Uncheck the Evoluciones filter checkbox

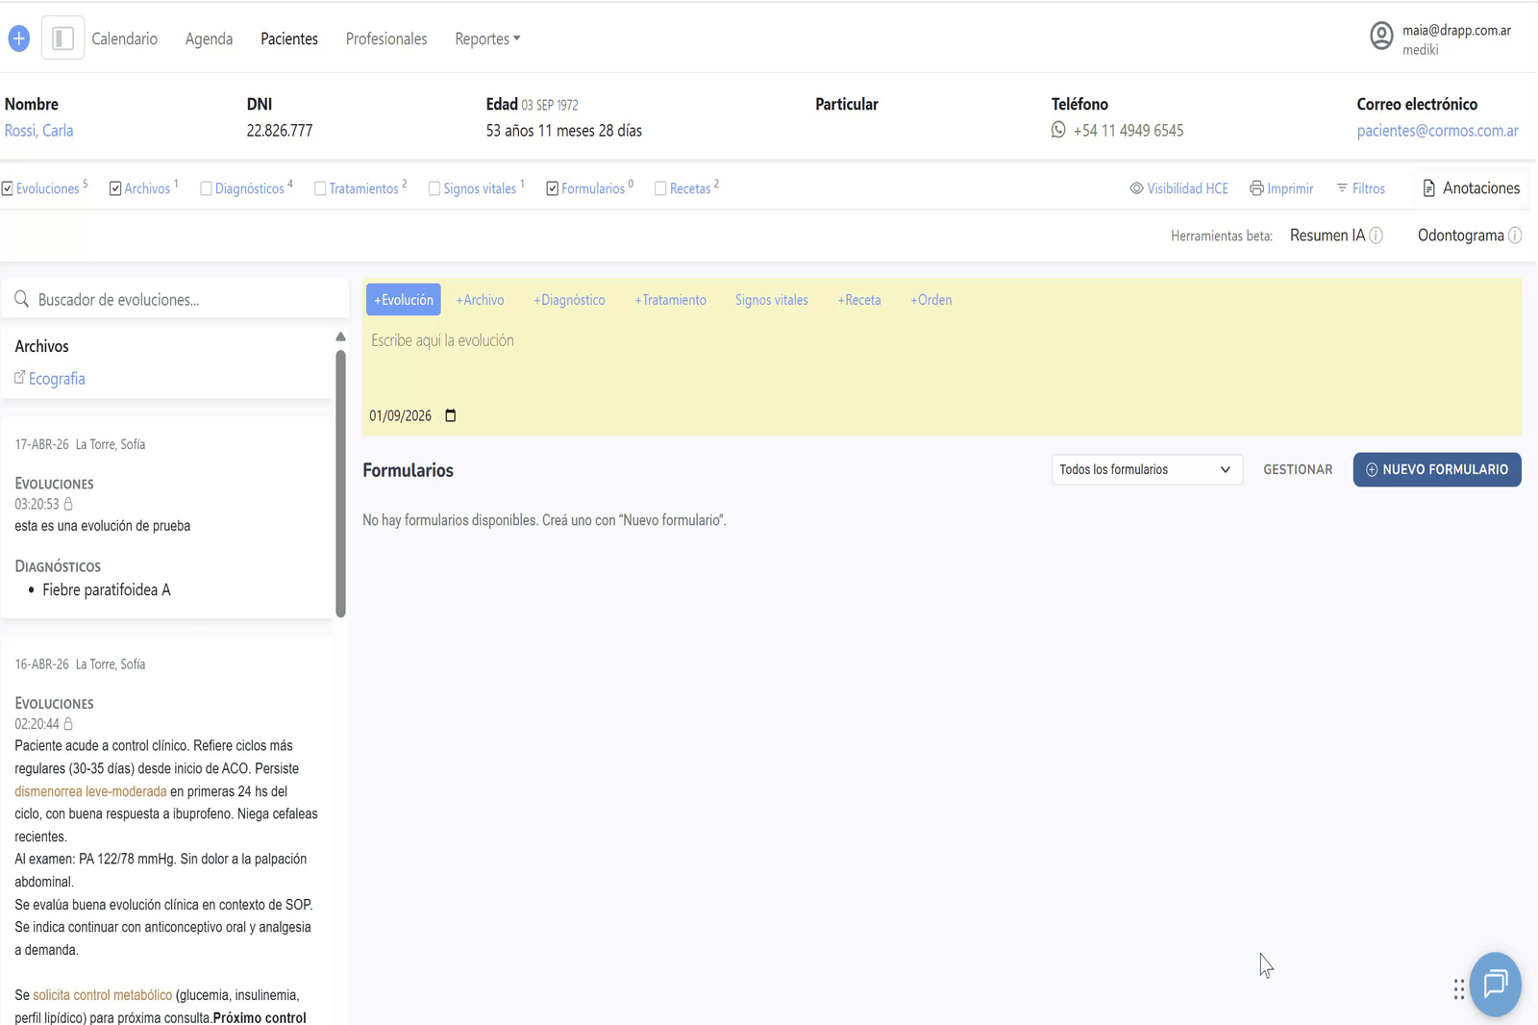8,188
